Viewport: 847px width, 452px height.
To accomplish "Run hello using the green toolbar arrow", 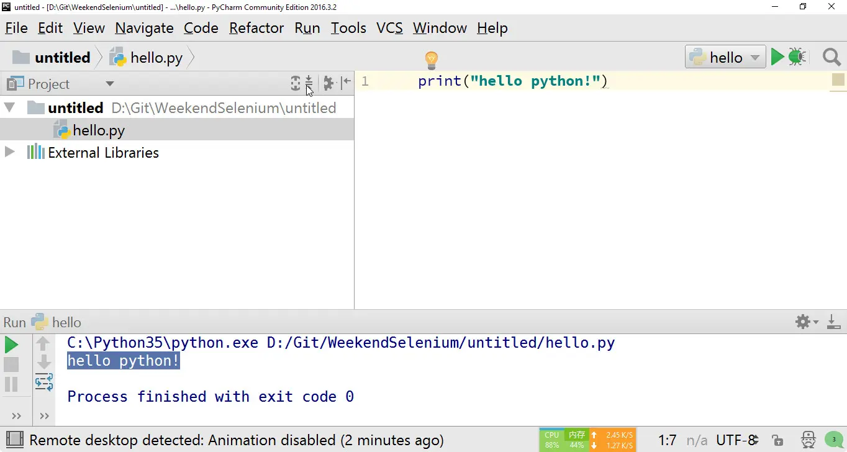I will [x=777, y=57].
